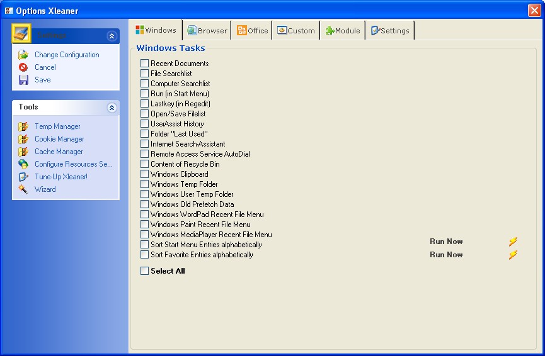
Task: Enable Windows WordPad Recent File Menu
Action: (144, 214)
